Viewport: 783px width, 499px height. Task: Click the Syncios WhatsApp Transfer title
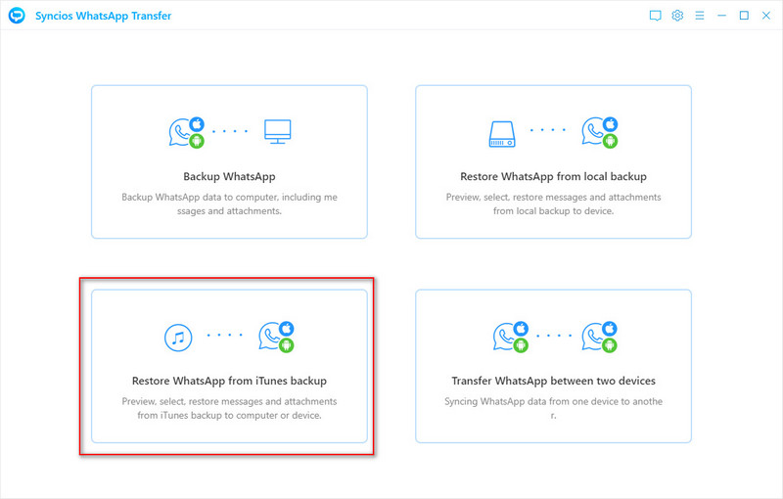(104, 16)
